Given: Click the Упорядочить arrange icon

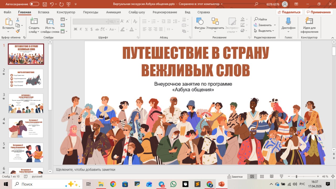Looking at the screenshot, I should coord(215,22).
